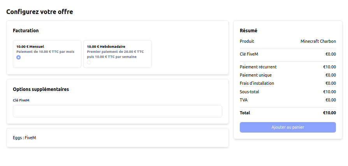348x166 pixels.
Task: Click the Résumé panel heading
Action: pyautogui.click(x=248, y=31)
